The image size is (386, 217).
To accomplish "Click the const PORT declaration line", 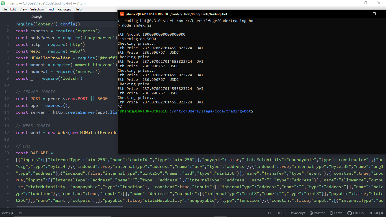I will (62, 99).
